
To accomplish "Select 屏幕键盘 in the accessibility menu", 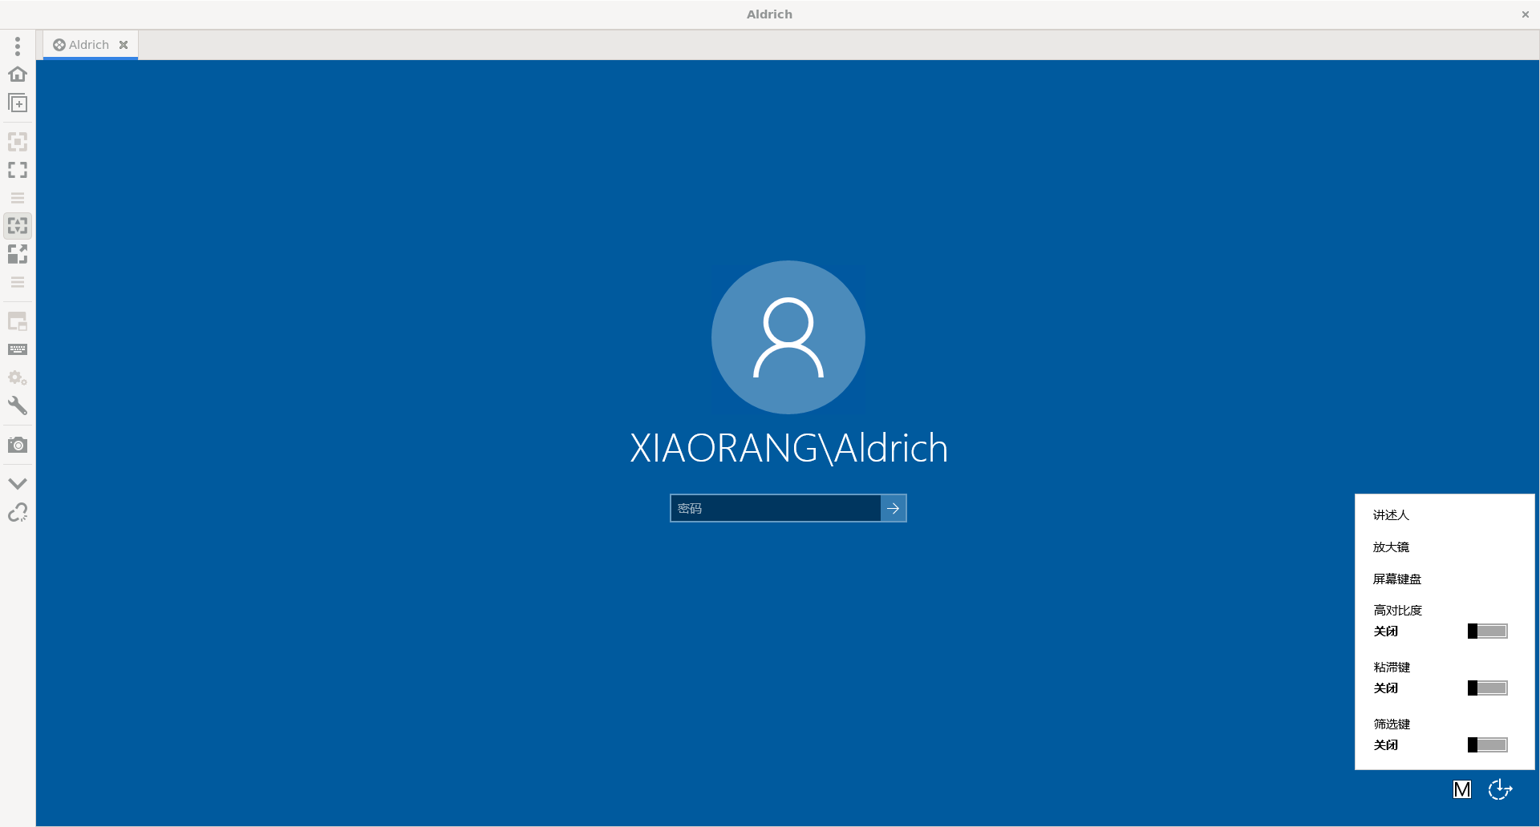I will 1397,579.
